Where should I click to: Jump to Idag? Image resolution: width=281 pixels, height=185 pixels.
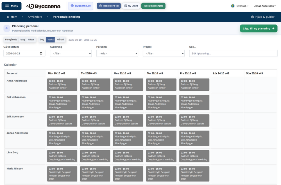[x=22, y=40]
